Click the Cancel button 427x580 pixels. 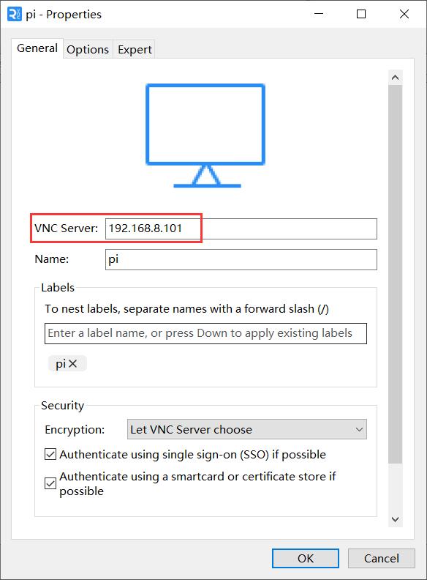[382, 558]
